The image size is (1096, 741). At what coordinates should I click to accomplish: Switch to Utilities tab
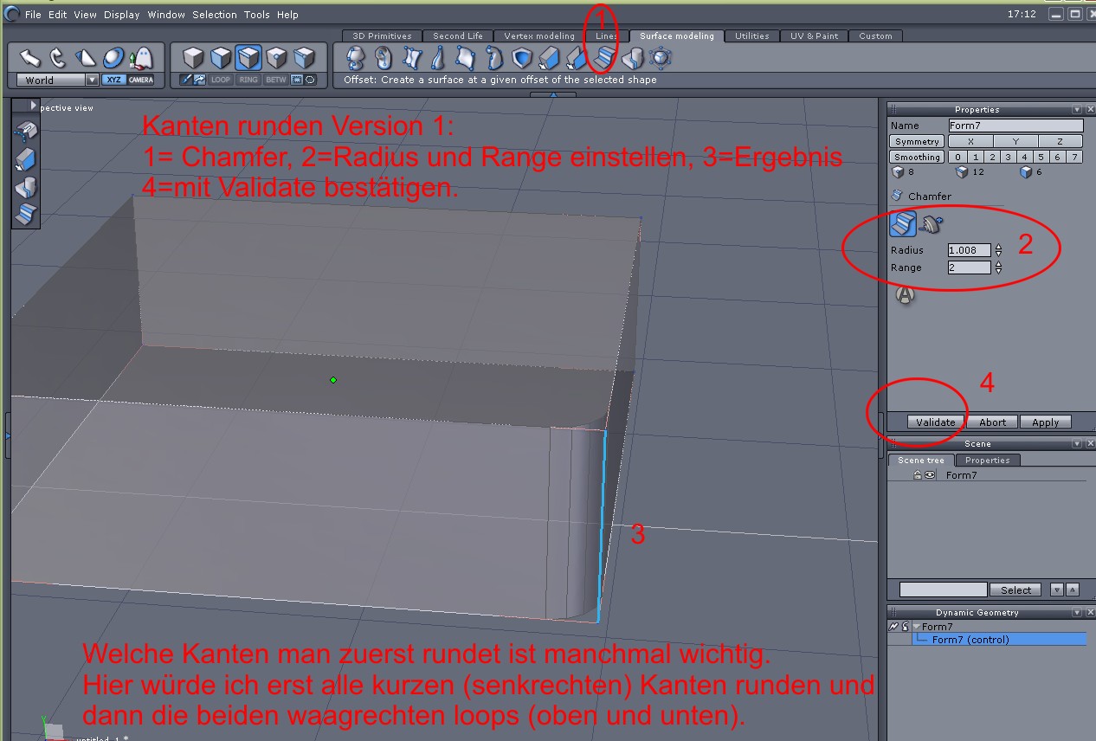[752, 36]
